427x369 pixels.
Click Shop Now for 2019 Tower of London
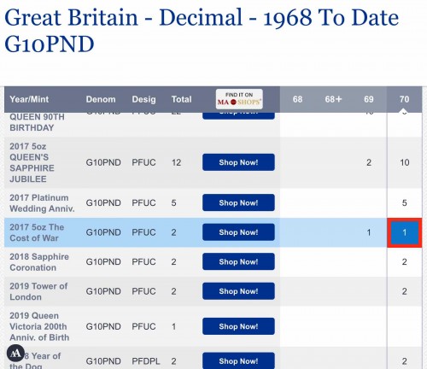[x=238, y=291]
